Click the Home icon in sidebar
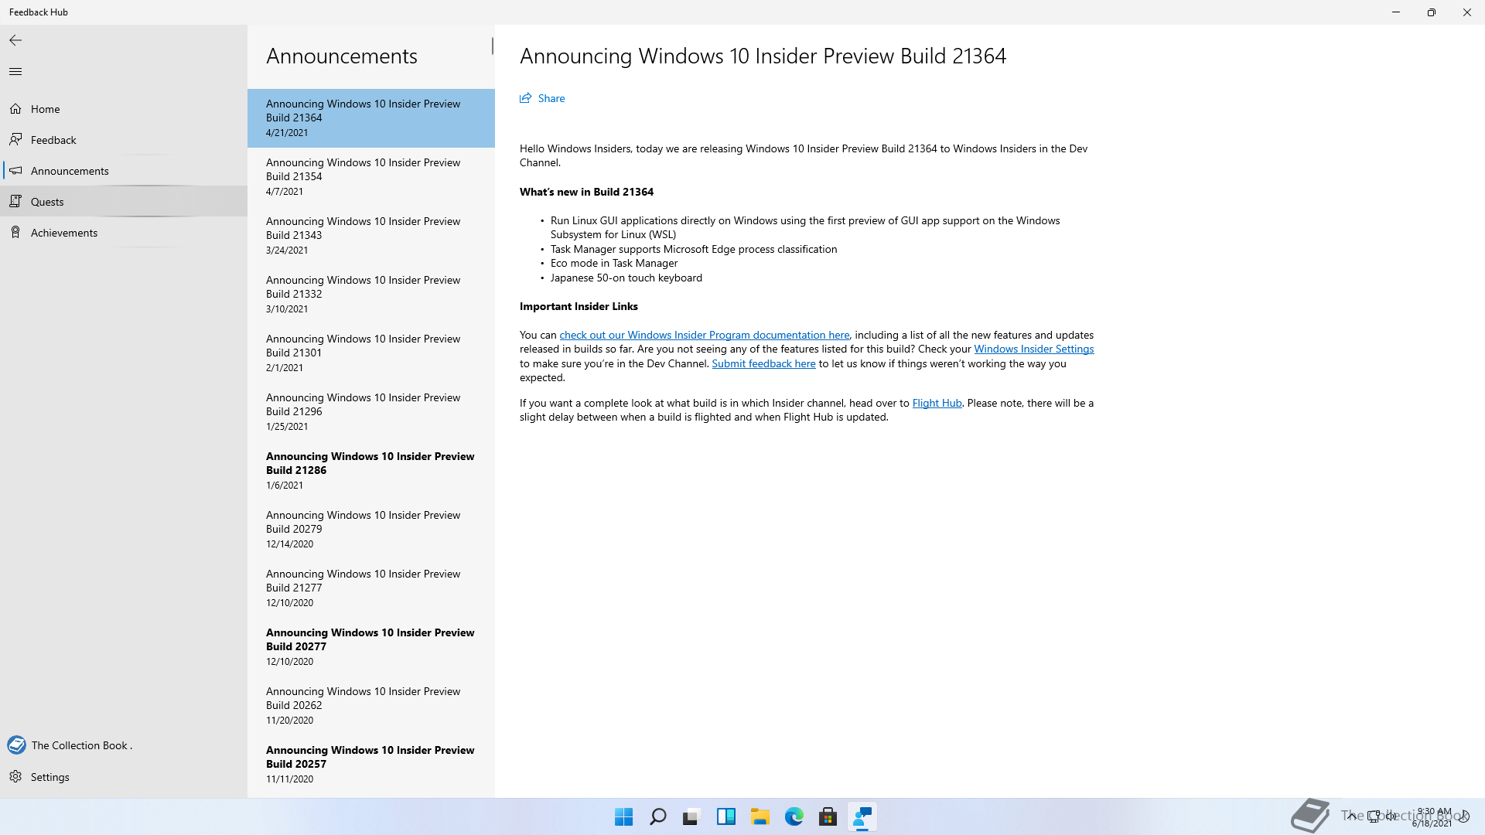The height and width of the screenshot is (835, 1485). (x=15, y=109)
